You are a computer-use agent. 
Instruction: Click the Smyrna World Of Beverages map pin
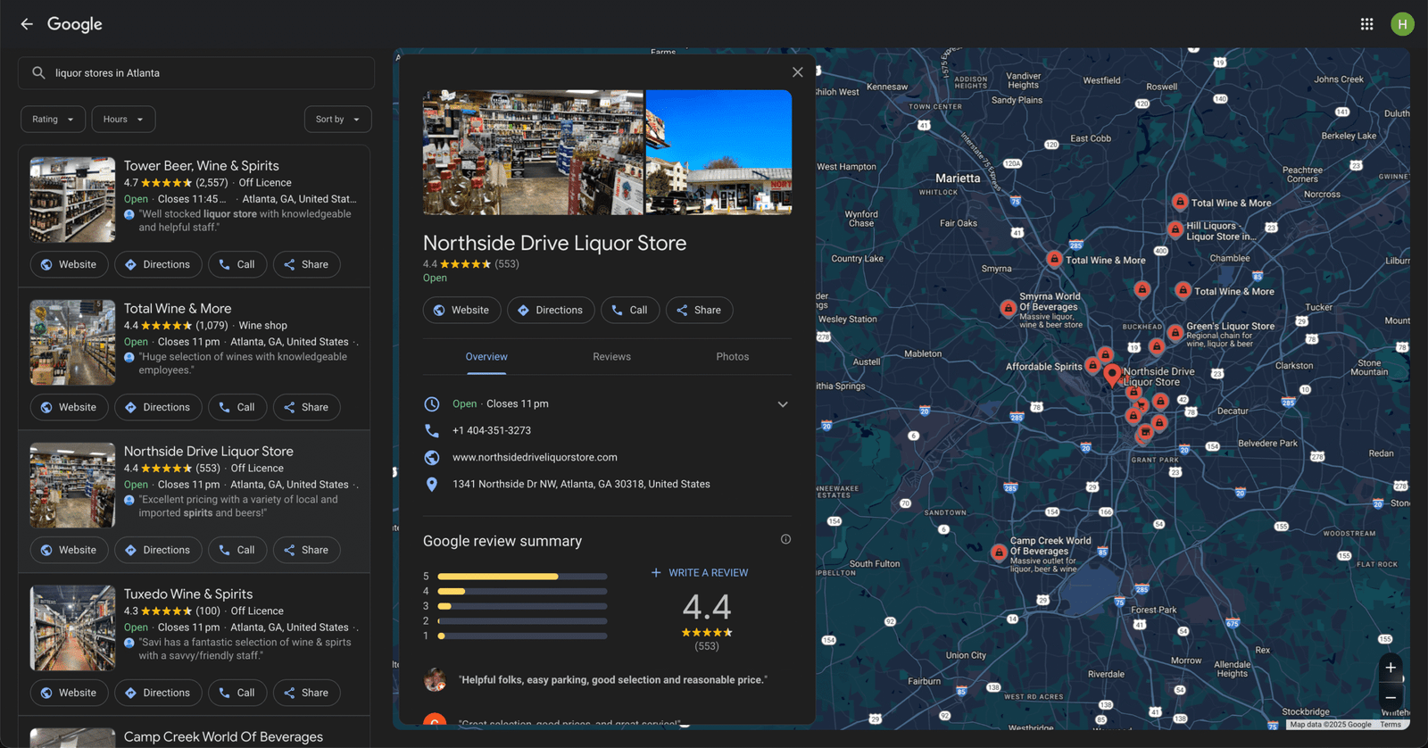point(1009,309)
